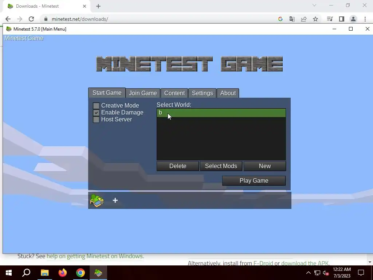Delete the selected world

click(x=178, y=166)
